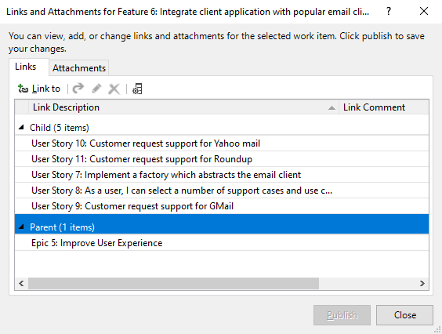Click the help question mark button
The image size is (442, 334).
(x=389, y=12)
